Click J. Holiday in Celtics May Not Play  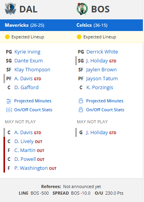click(x=97, y=133)
